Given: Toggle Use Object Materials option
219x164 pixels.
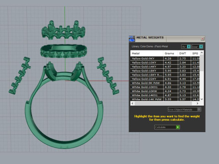Looking at the screenshot, I should [x=184, y=109].
